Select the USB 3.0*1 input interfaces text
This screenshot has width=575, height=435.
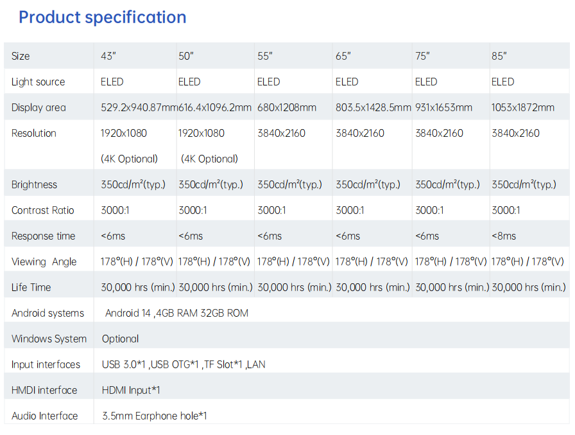coord(124,364)
